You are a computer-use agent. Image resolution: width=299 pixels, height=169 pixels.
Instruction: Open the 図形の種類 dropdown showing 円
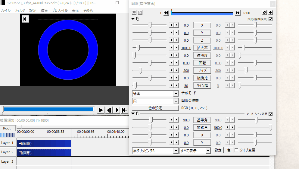pos(155,101)
